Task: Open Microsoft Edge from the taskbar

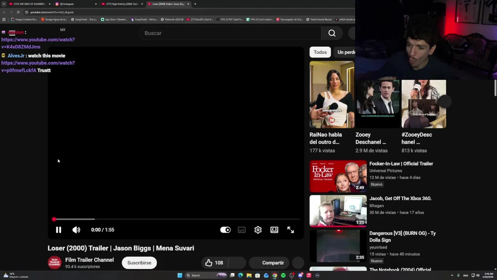Action: (240, 275)
